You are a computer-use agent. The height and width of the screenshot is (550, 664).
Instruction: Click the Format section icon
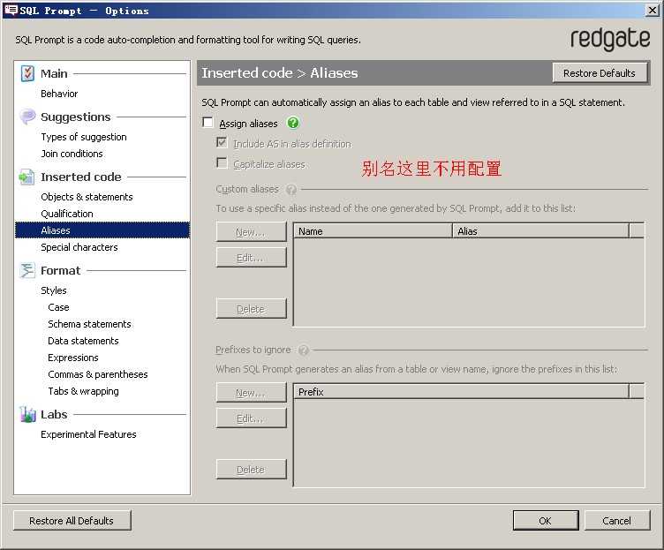[27, 270]
